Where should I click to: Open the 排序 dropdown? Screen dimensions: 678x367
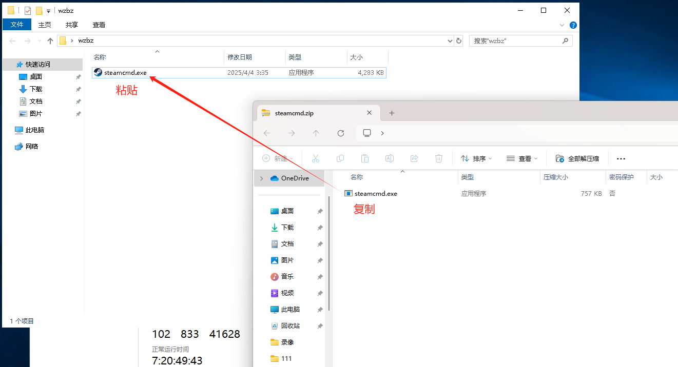tap(476, 158)
